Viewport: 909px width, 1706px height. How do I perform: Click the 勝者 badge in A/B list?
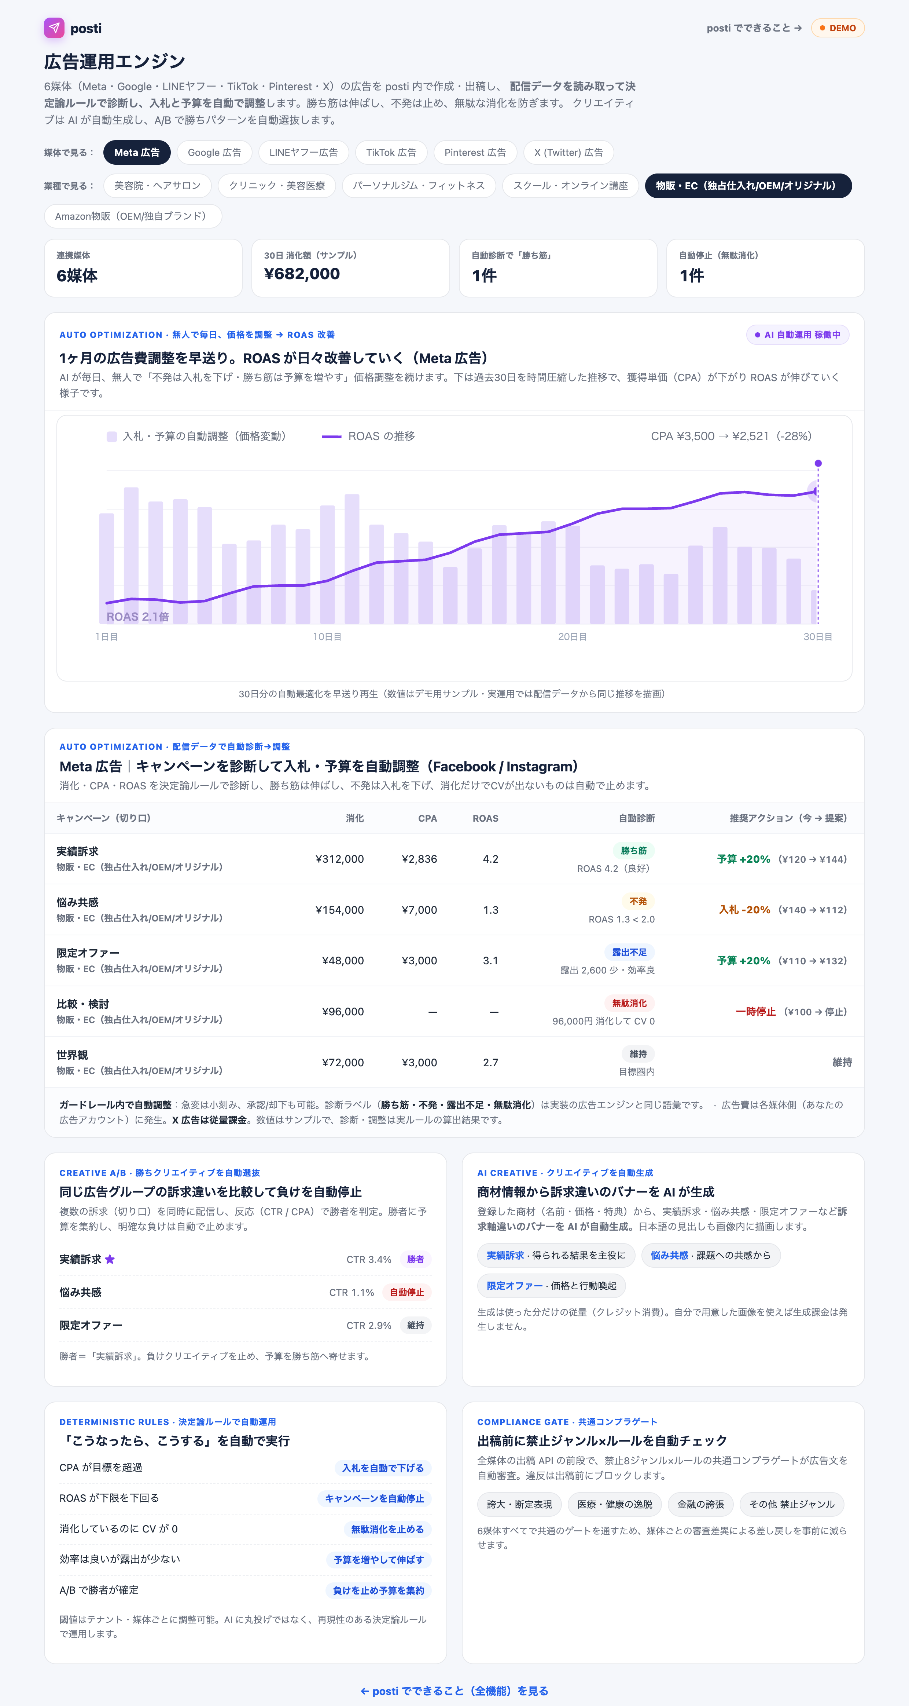click(416, 1260)
